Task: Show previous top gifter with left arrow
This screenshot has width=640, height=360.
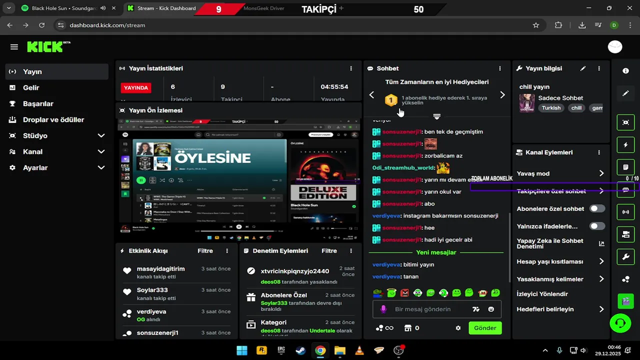Action: (x=371, y=95)
